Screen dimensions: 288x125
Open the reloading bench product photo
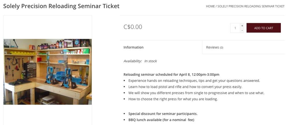[48, 72]
